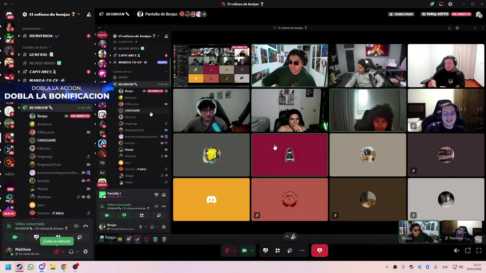
Task: Open the clock showing 21:27 in taskbar
Action: (x=474, y=267)
